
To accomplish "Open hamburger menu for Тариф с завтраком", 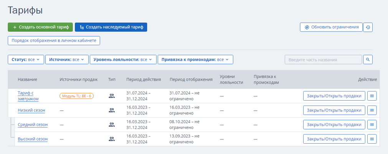I will pyautogui.click(x=371, y=96).
